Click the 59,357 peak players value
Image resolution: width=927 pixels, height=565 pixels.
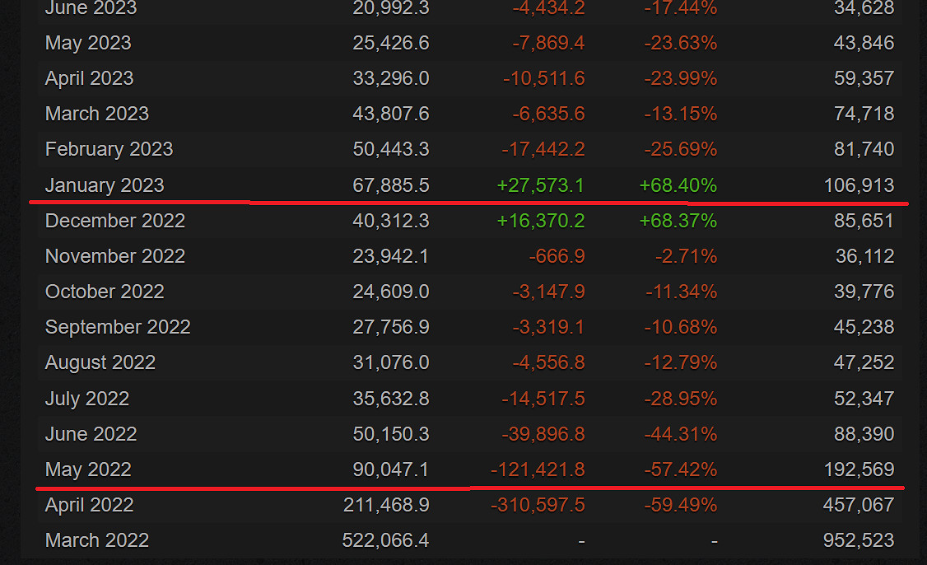[864, 78]
